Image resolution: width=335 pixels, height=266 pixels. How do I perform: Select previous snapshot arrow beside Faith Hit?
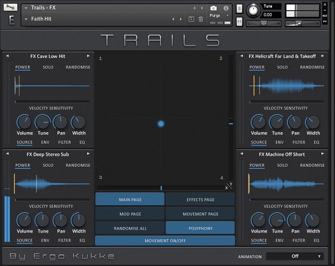(x=173, y=19)
